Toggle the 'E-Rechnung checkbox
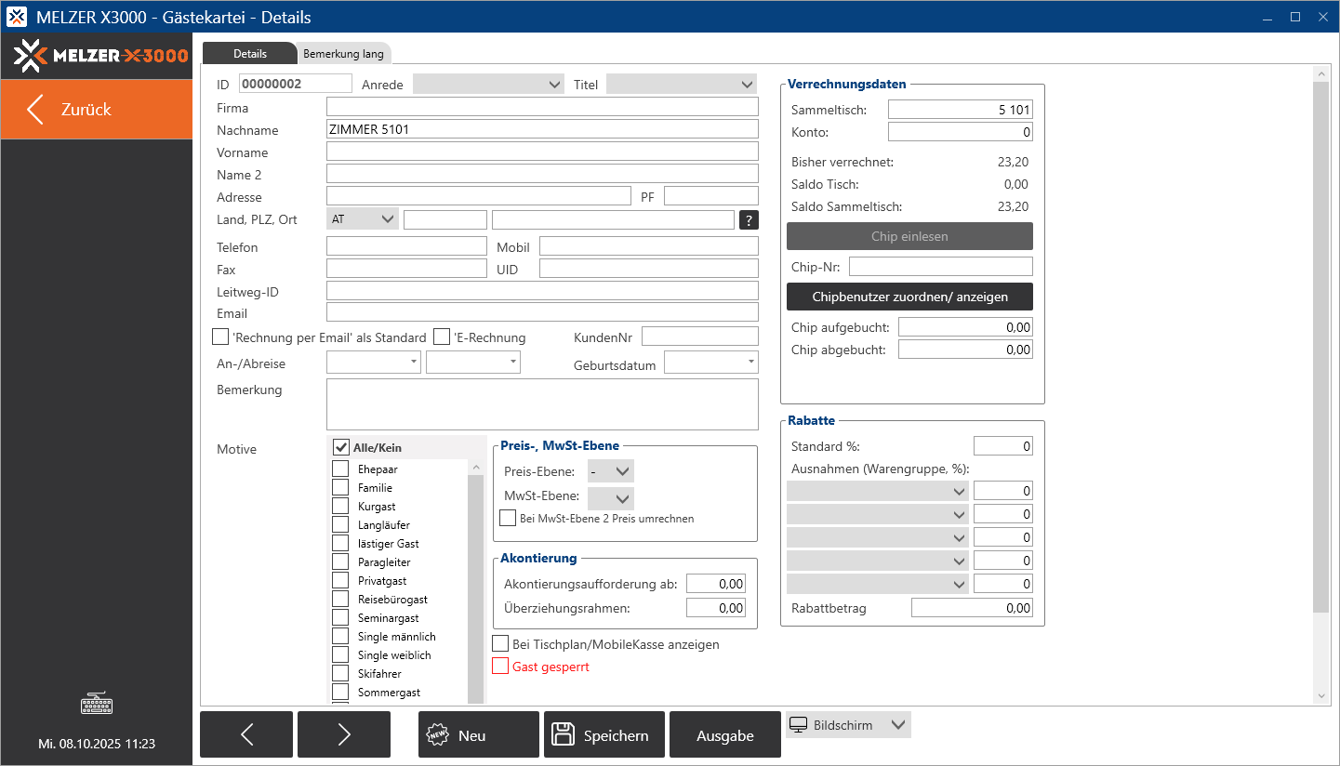The height and width of the screenshot is (766, 1340). [442, 337]
